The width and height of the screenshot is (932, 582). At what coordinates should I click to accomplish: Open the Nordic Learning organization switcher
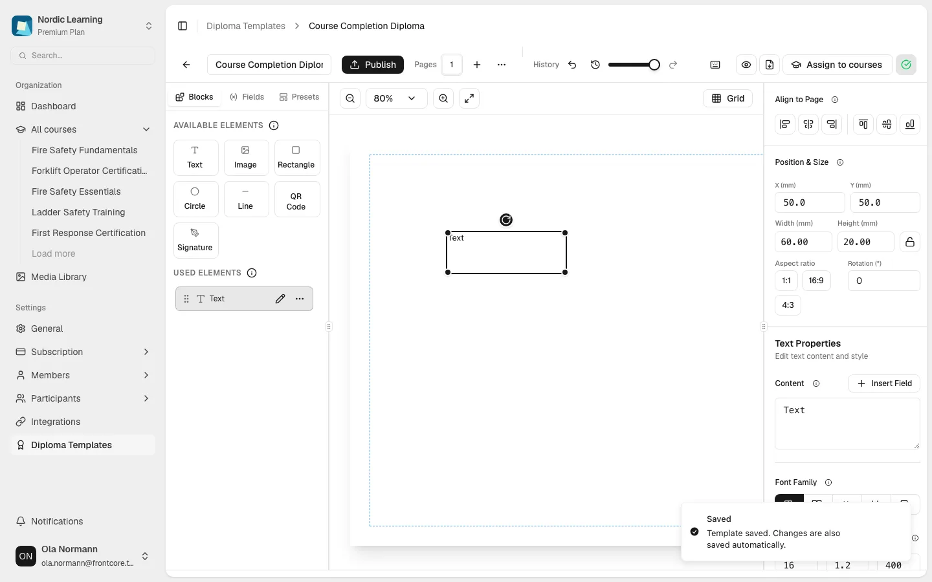[83, 26]
